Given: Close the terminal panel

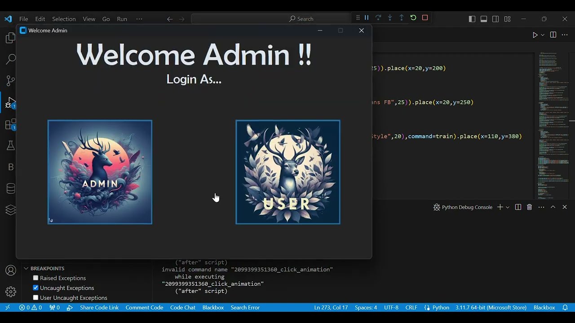Looking at the screenshot, I should pos(565,207).
